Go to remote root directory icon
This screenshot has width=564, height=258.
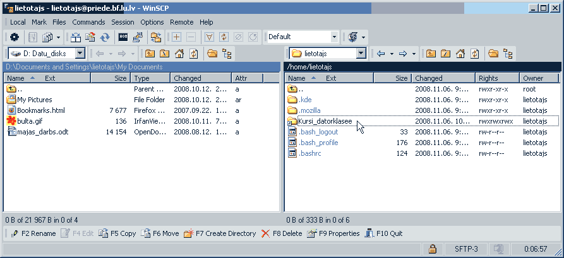coord(445,54)
